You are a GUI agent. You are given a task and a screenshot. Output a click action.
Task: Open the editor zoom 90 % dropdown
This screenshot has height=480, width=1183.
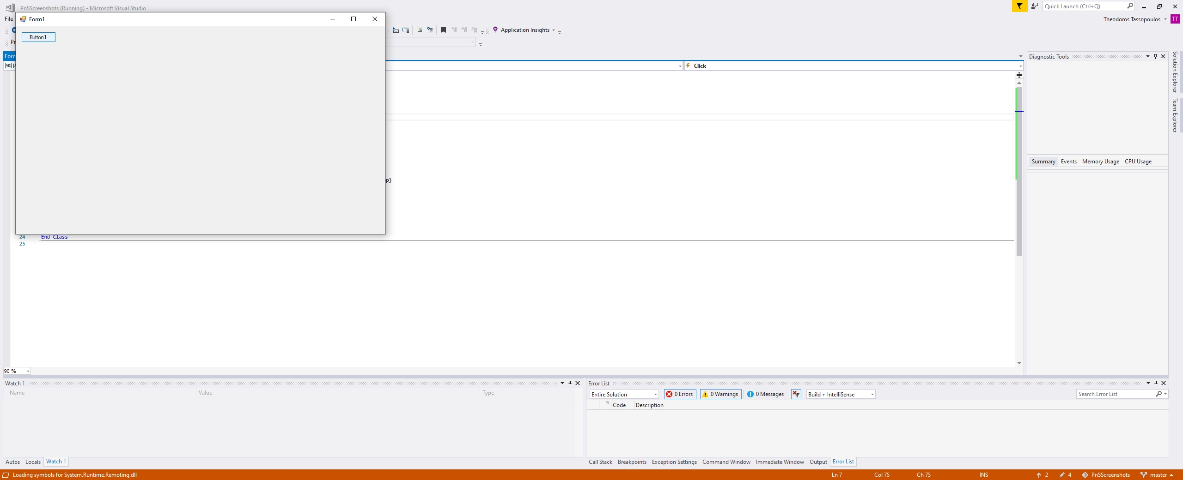pos(28,371)
